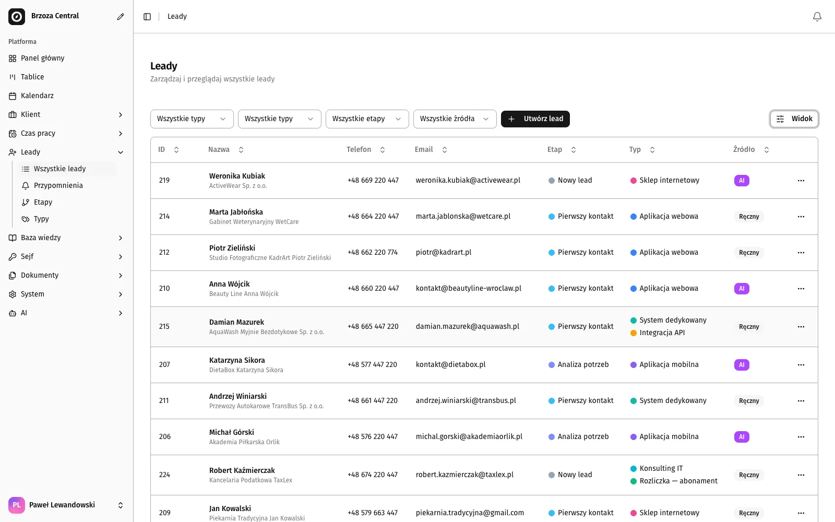Expand the Klient sidebar section
The image size is (835, 522).
[x=66, y=115]
